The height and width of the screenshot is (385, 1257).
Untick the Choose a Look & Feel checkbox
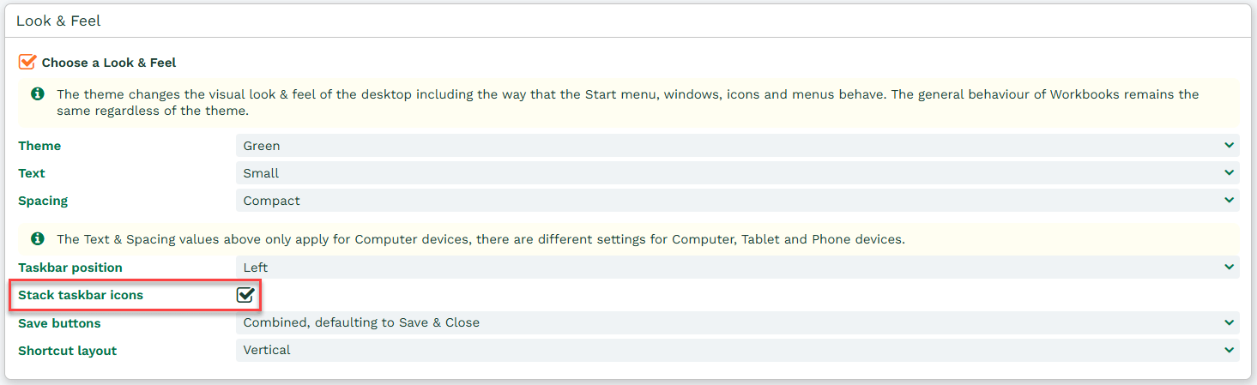click(x=27, y=62)
